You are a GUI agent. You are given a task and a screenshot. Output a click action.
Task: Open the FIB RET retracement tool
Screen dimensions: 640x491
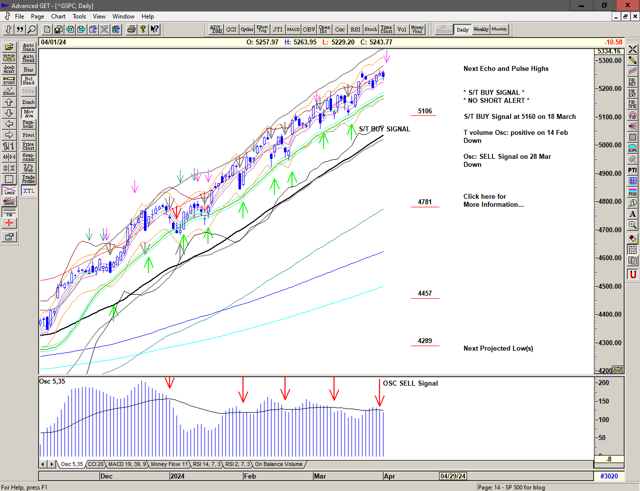[632, 82]
